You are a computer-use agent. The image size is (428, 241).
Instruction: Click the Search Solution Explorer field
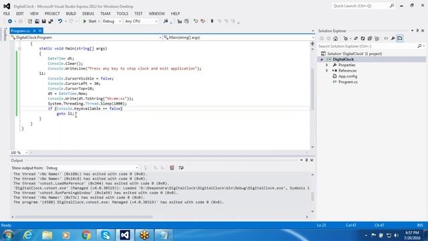367,46
